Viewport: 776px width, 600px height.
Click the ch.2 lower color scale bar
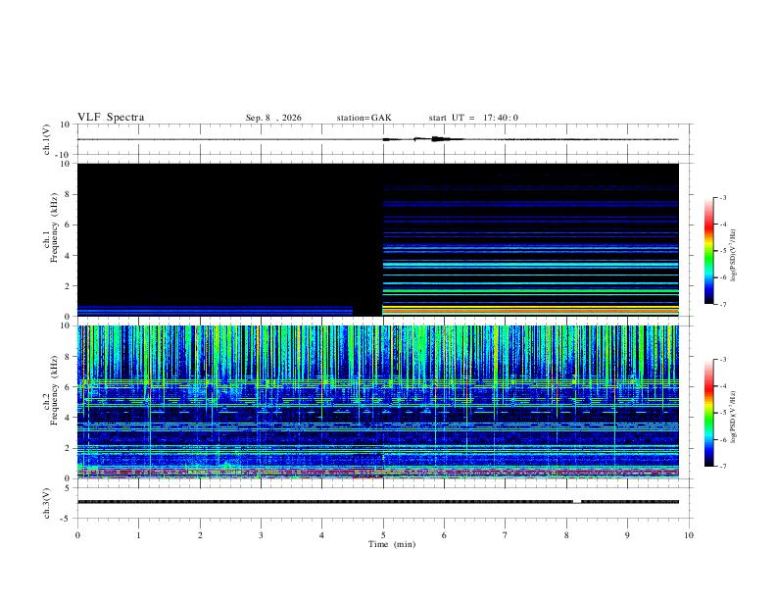click(x=708, y=413)
